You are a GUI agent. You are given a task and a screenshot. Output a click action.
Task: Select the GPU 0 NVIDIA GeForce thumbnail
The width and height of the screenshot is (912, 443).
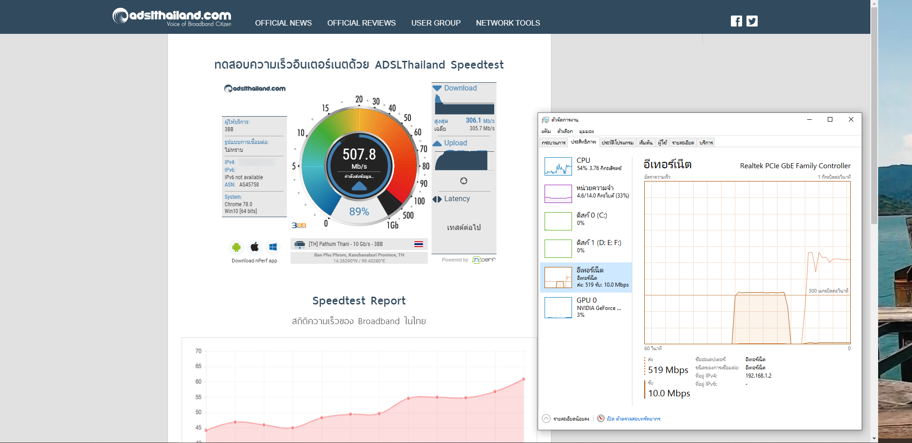(x=558, y=308)
